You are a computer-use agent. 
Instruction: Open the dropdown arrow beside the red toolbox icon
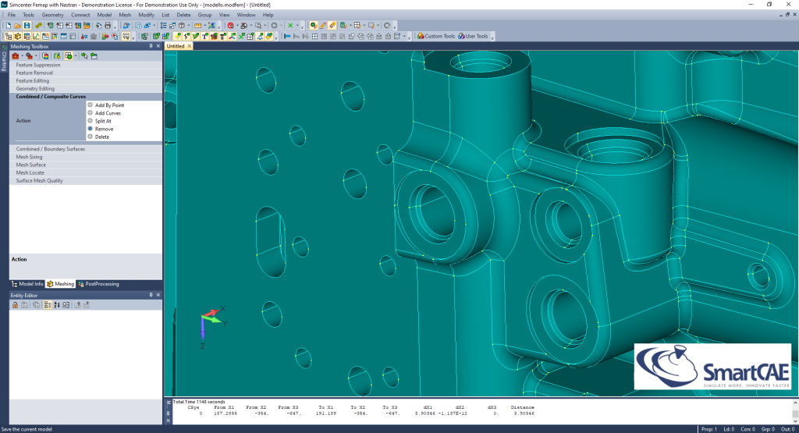[x=22, y=56]
